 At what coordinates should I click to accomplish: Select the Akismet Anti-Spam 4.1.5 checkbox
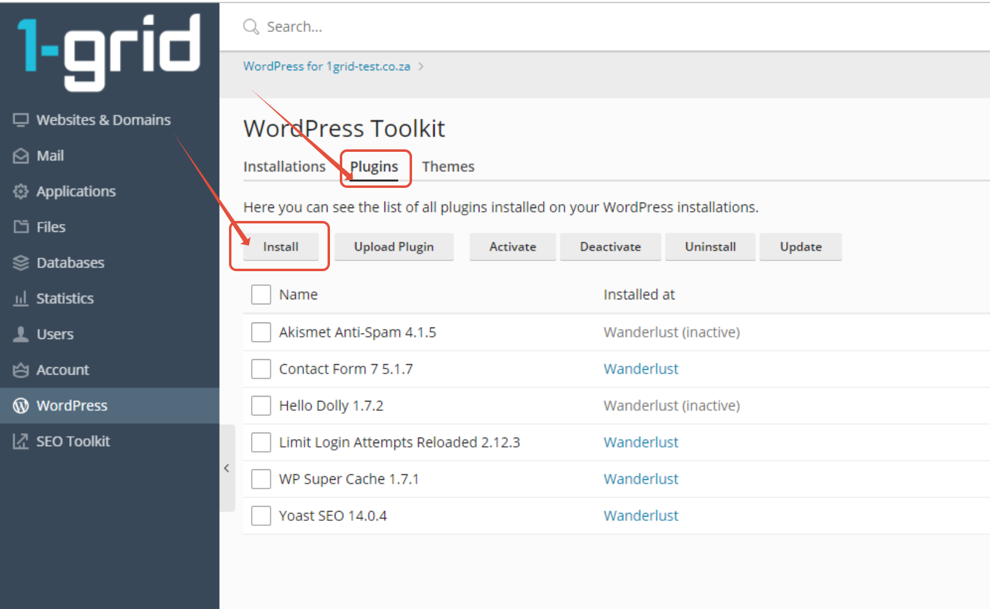coord(261,332)
